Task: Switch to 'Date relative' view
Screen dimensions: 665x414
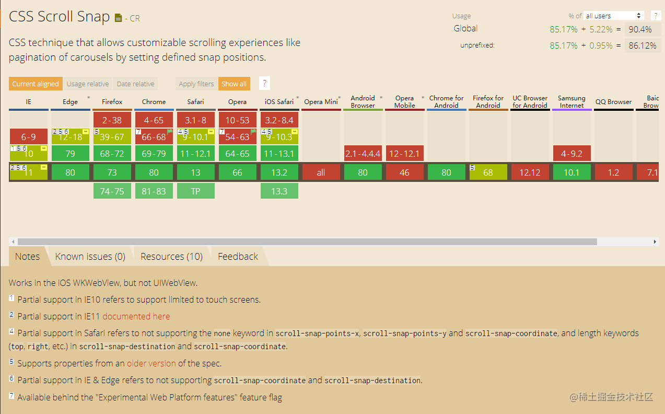Action: click(135, 84)
